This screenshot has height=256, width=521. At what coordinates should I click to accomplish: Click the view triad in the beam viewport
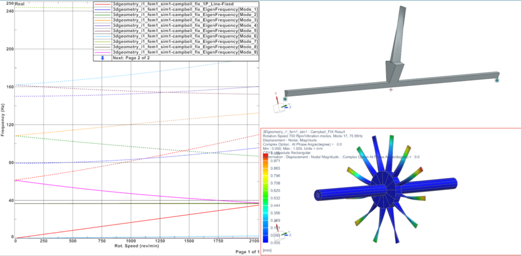pyautogui.click(x=280, y=105)
